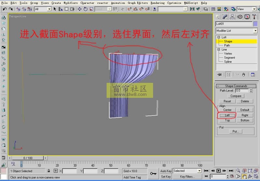This screenshot has height=181, width=260.
Task: Open the Display command panel tab
Action: click(247, 17)
